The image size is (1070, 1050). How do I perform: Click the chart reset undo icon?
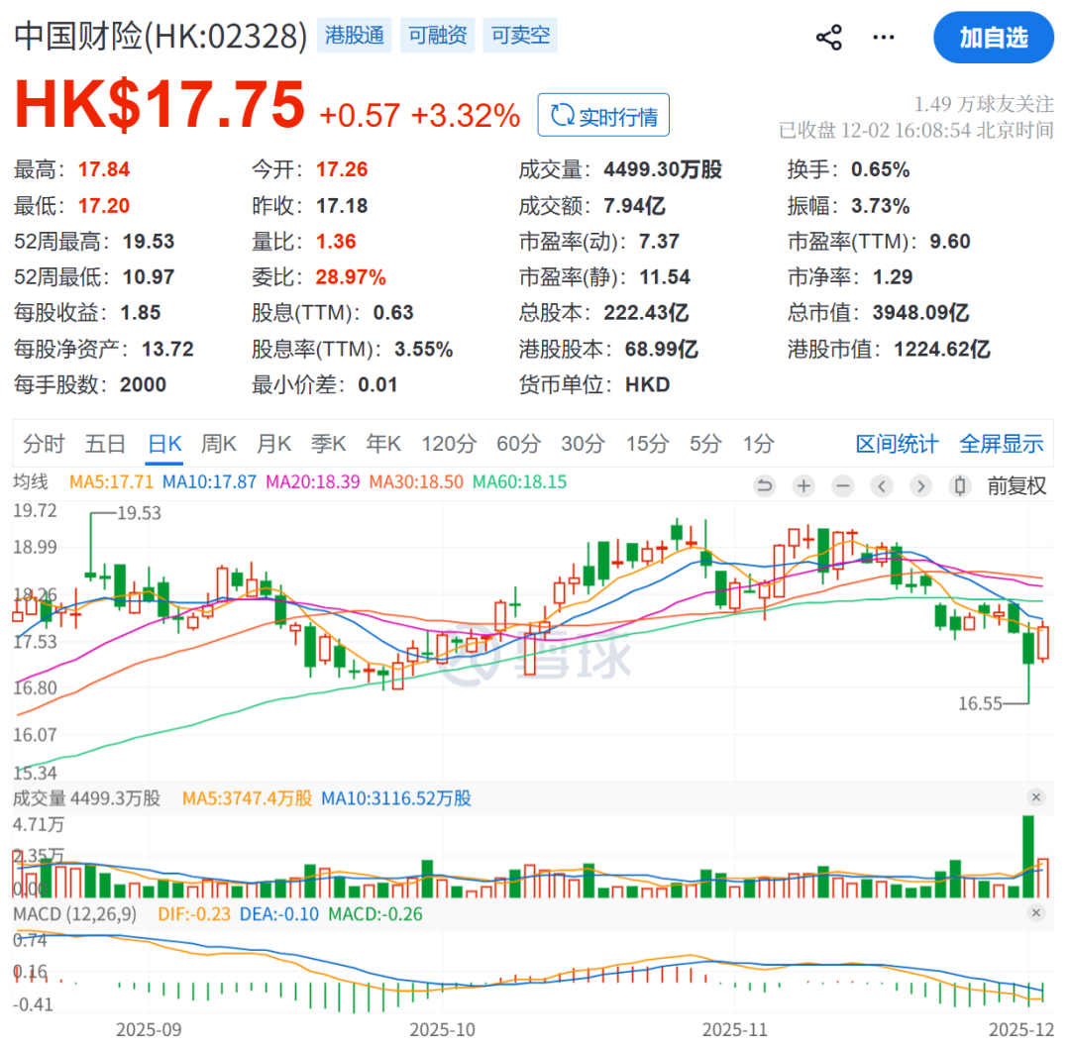point(765,485)
